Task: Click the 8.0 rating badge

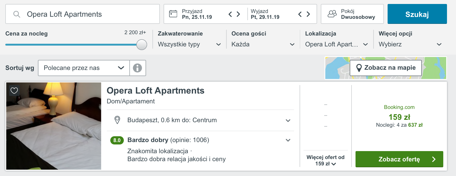Action: click(x=117, y=140)
